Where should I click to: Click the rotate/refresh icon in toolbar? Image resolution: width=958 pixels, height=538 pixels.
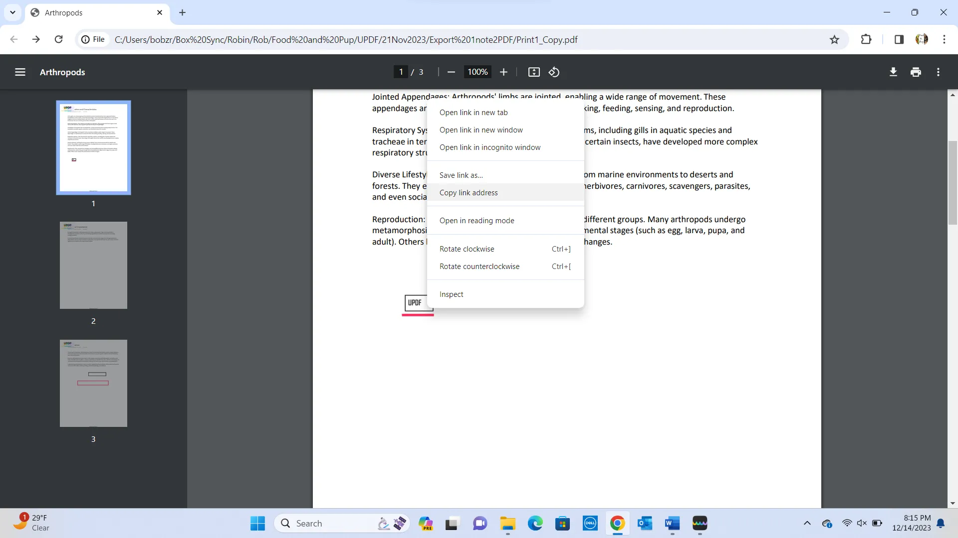point(555,72)
